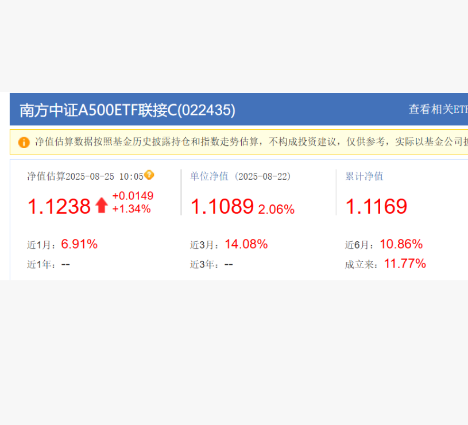Click the fund title 南方中证A500ETF联接C(022435)
The height and width of the screenshot is (425, 468).
[x=127, y=110]
